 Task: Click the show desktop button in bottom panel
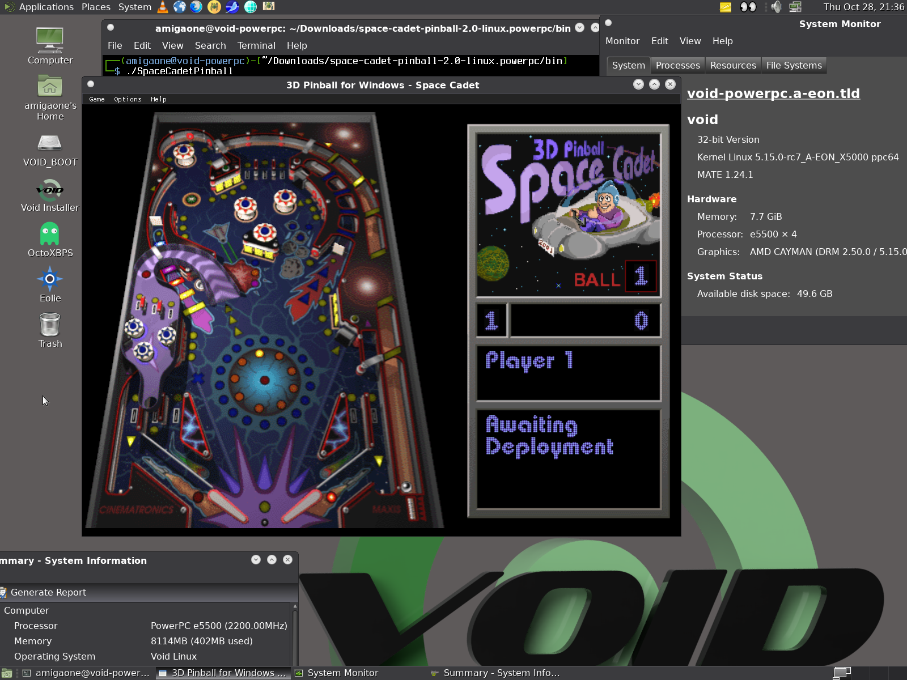click(x=6, y=673)
